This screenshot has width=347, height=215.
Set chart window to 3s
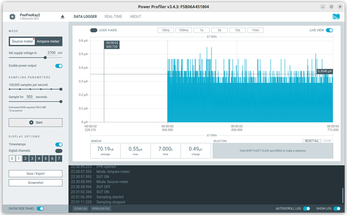point(220,30)
